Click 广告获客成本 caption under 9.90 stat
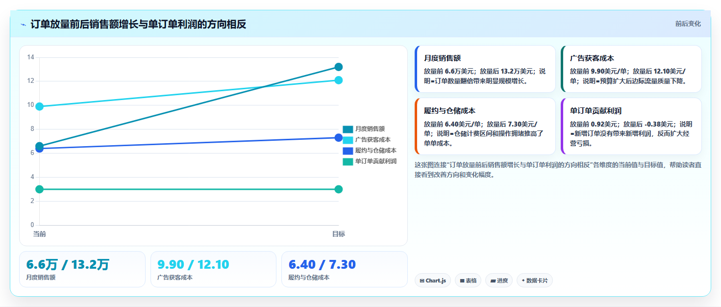Image resolution: width=721 pixels, height=307 pixels. pos(175,278)
